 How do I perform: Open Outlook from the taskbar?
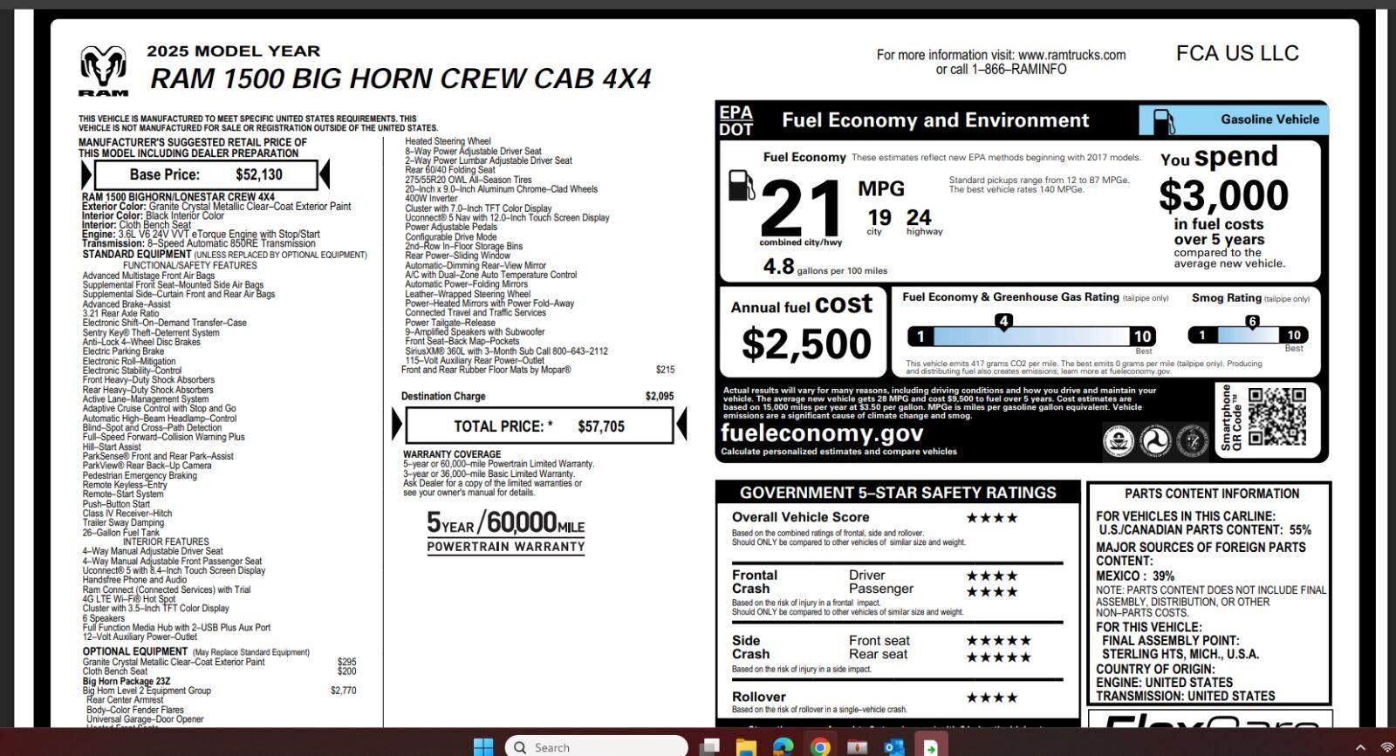pyautogui.click(x=893, y=746)
